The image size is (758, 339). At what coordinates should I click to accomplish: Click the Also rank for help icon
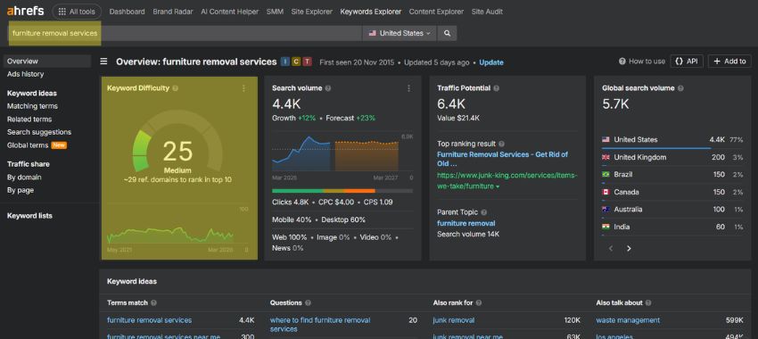[479, 303]
